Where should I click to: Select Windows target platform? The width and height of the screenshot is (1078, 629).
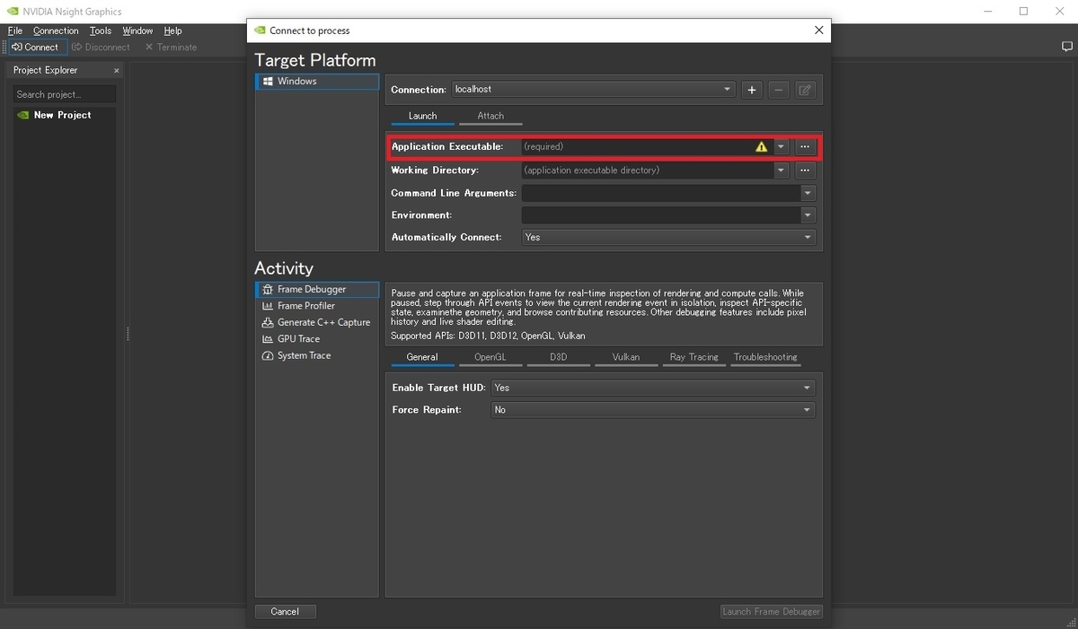point(317,81)
